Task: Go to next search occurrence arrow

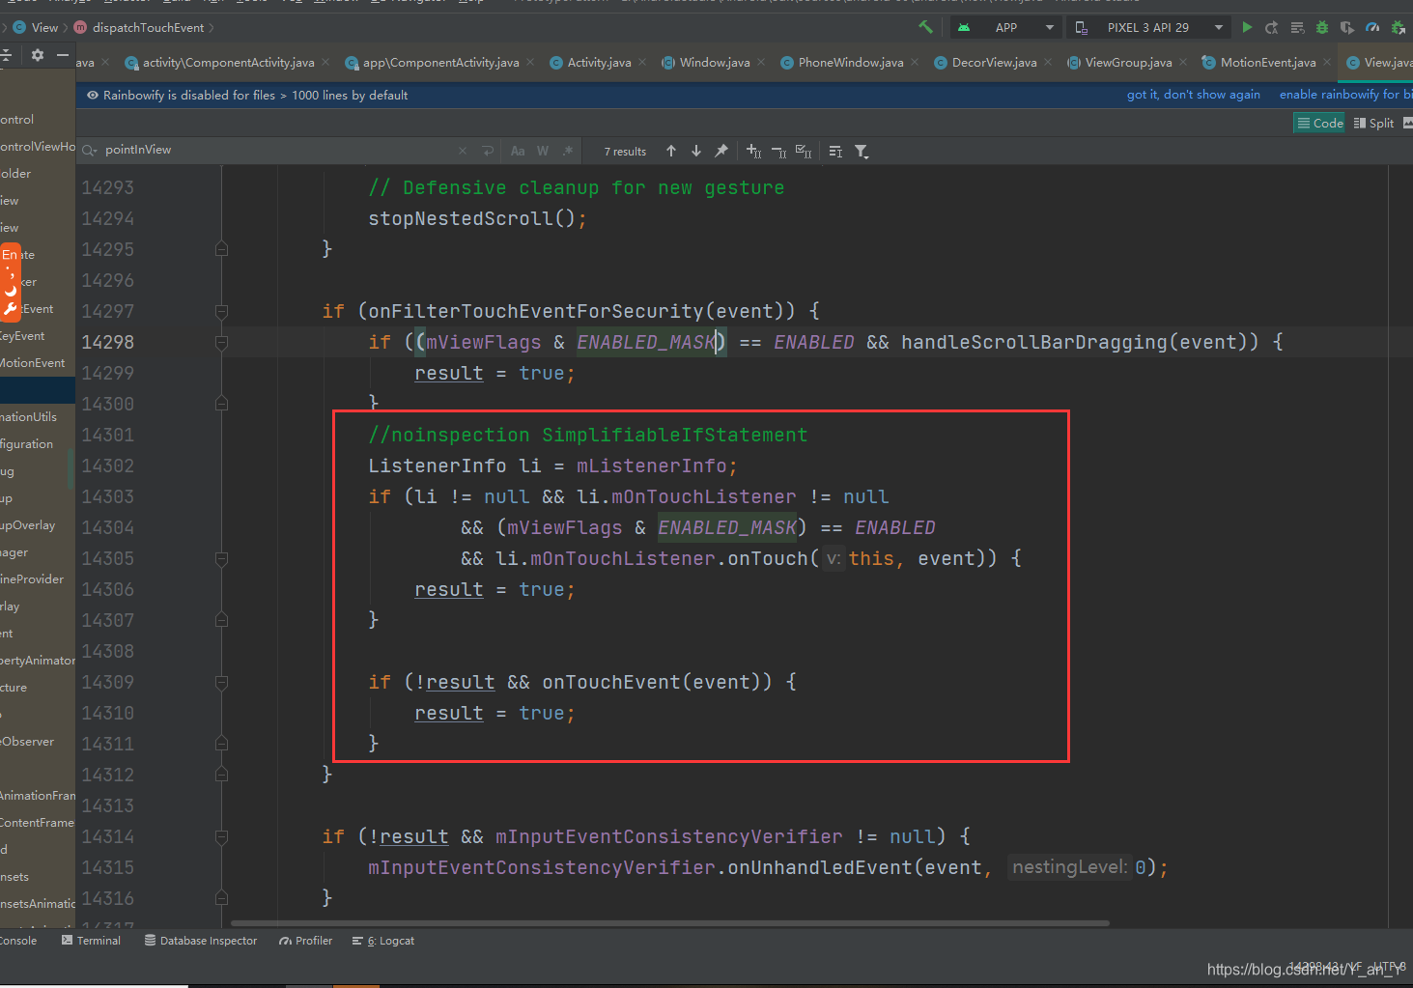Action: pyautogui.click(x=696, y=151)
